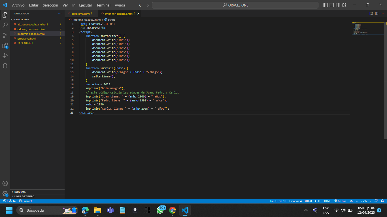Toggle the secondary side bar layout

pos(338,5)
